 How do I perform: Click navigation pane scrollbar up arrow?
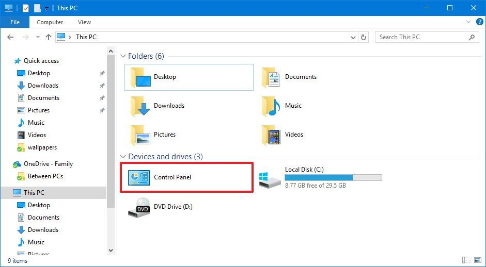pos(111,51)
